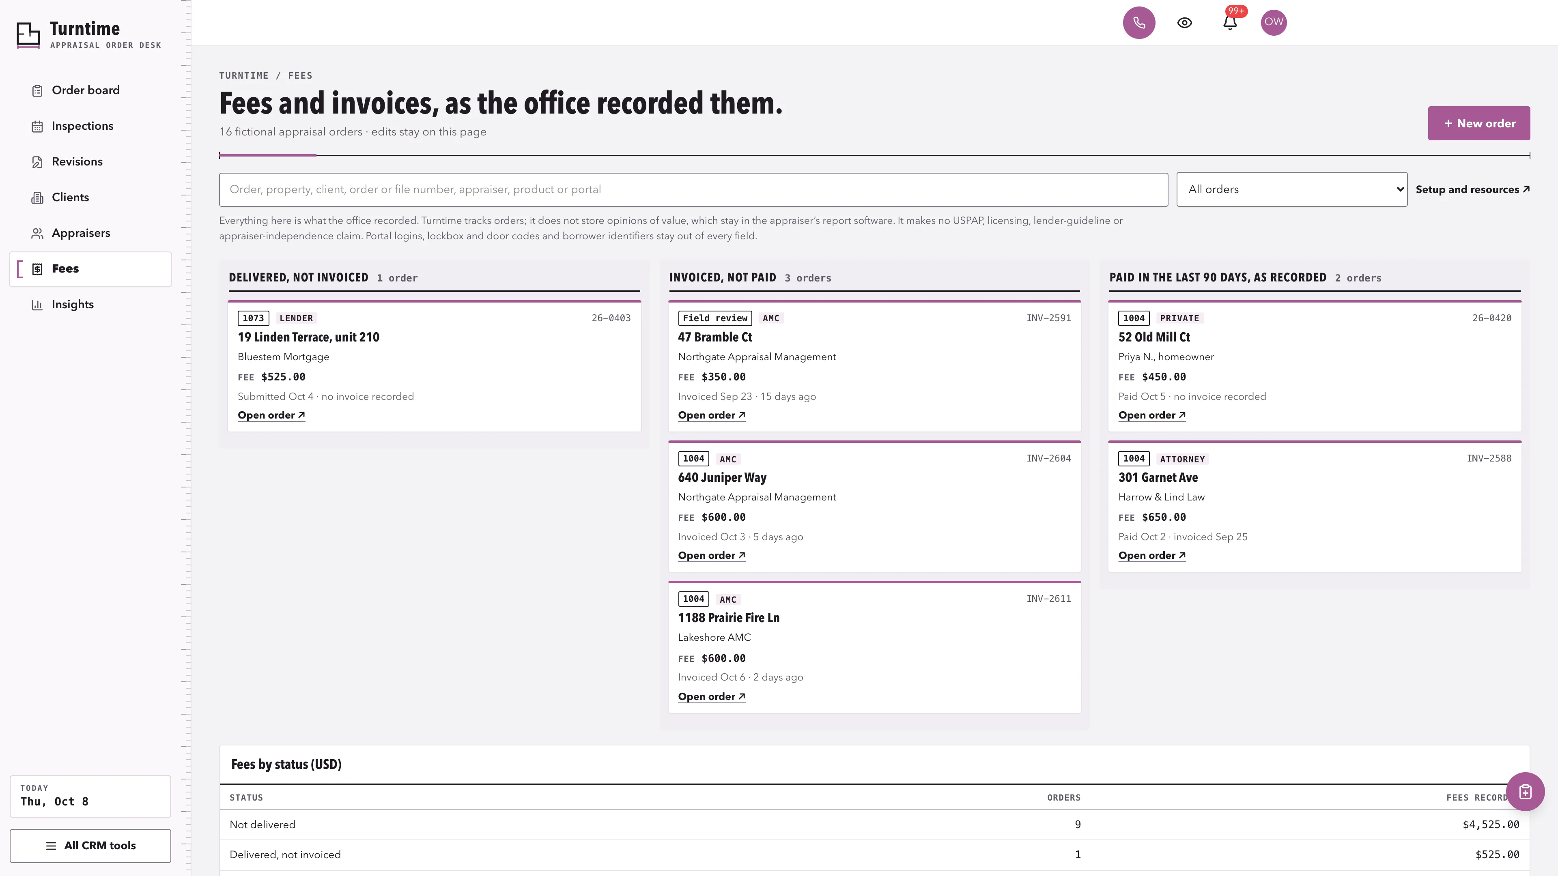1558x876 pixels.
Task: Click the floating clipboard action button
Action: [x=1525, y=791]
